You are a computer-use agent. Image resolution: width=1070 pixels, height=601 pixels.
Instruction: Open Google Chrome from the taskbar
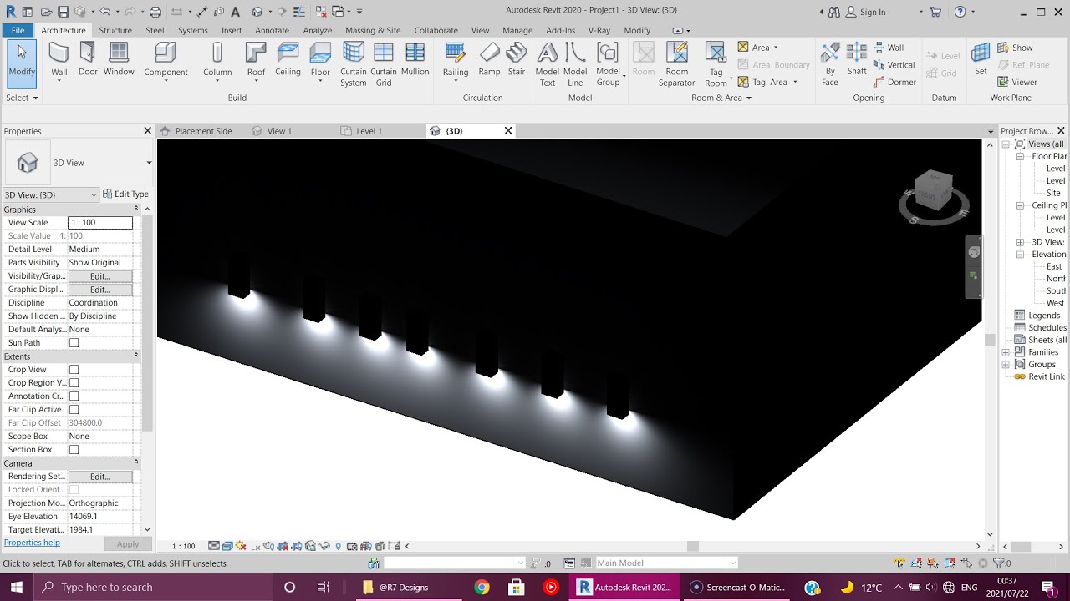point(481,587)
